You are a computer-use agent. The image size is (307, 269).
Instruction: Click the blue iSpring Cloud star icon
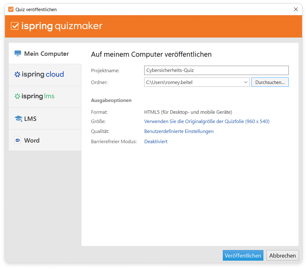point(17,74)
